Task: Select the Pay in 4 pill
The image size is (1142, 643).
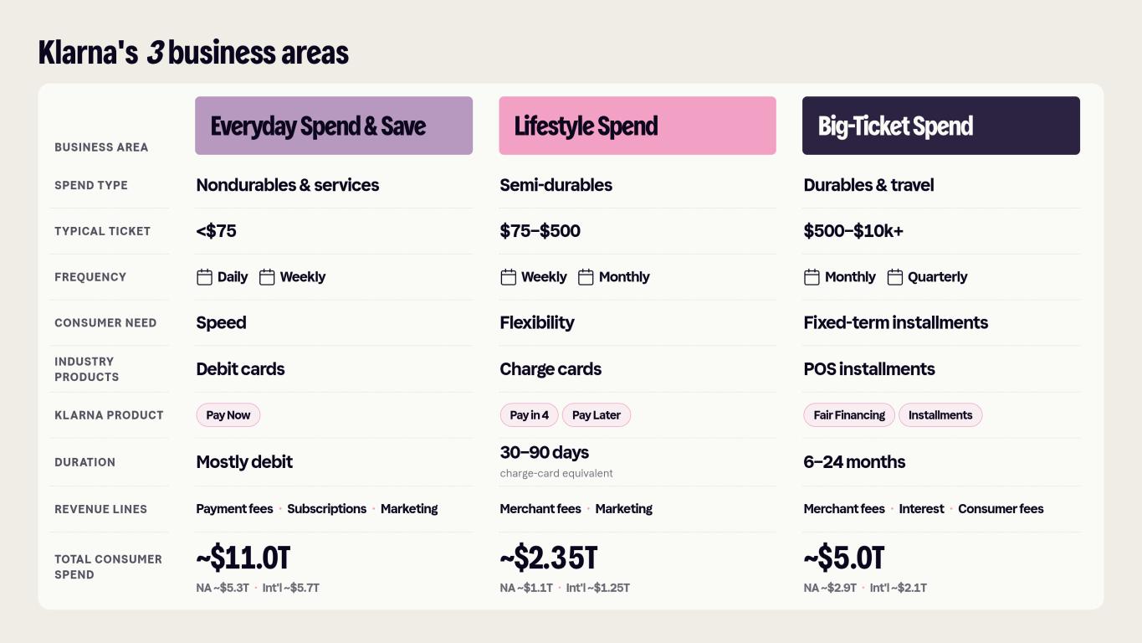Action: point(530,415)
